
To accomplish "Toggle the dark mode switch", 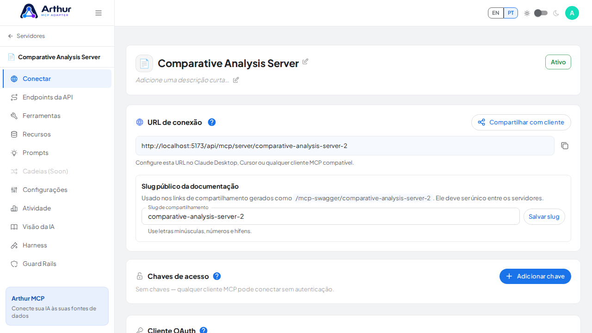I will [x=541, y=13].
